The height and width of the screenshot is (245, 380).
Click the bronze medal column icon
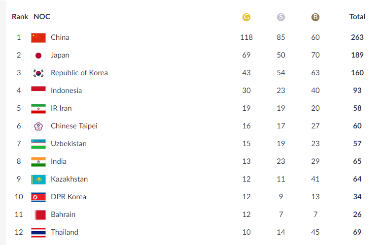pos(315,17)
